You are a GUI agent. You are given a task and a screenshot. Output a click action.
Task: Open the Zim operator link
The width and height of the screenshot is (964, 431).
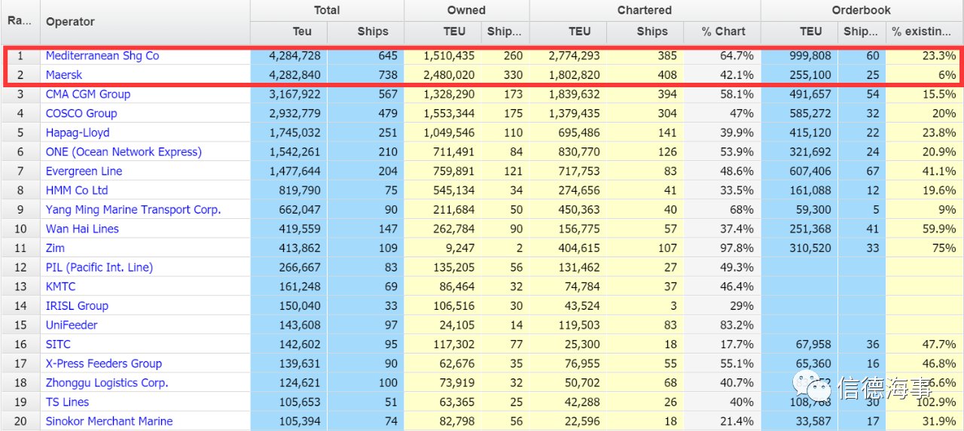(55, 248)
